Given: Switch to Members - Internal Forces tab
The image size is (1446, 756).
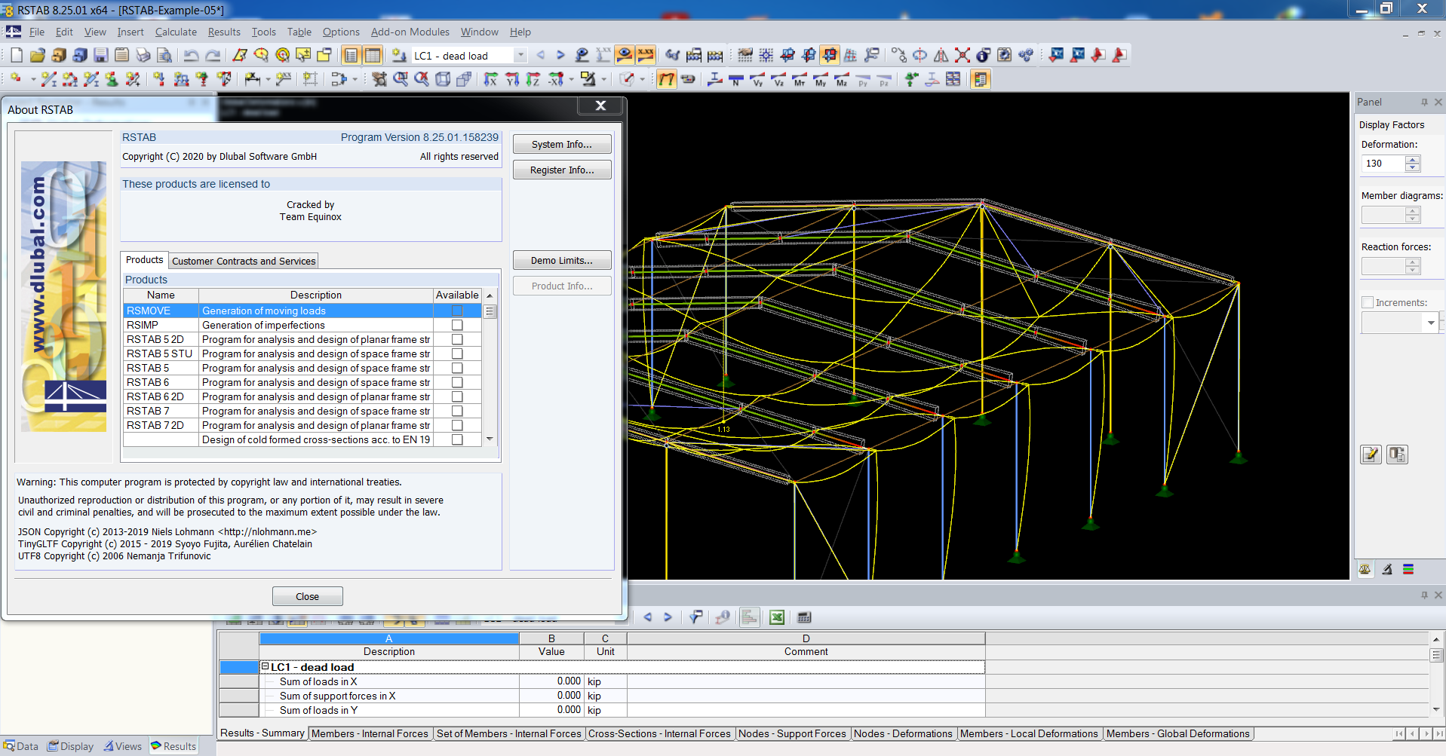Looking at the screenshot, I should pos(370,733).
